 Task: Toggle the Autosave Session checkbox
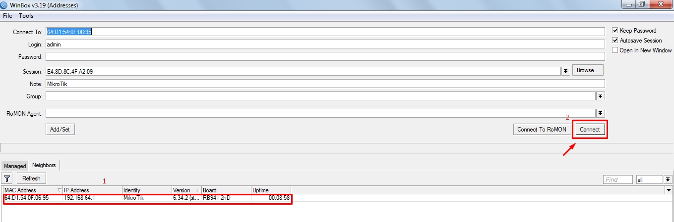615,41
